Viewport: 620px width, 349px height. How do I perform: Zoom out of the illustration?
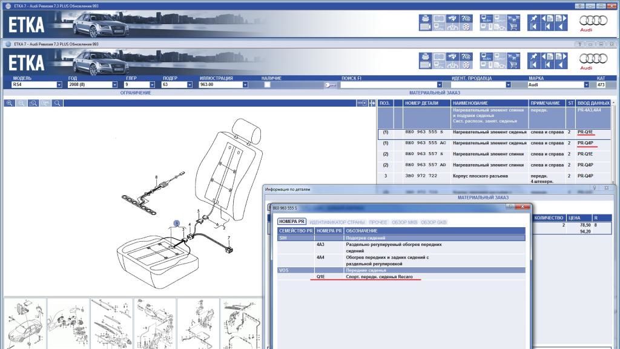pos(21,103)
